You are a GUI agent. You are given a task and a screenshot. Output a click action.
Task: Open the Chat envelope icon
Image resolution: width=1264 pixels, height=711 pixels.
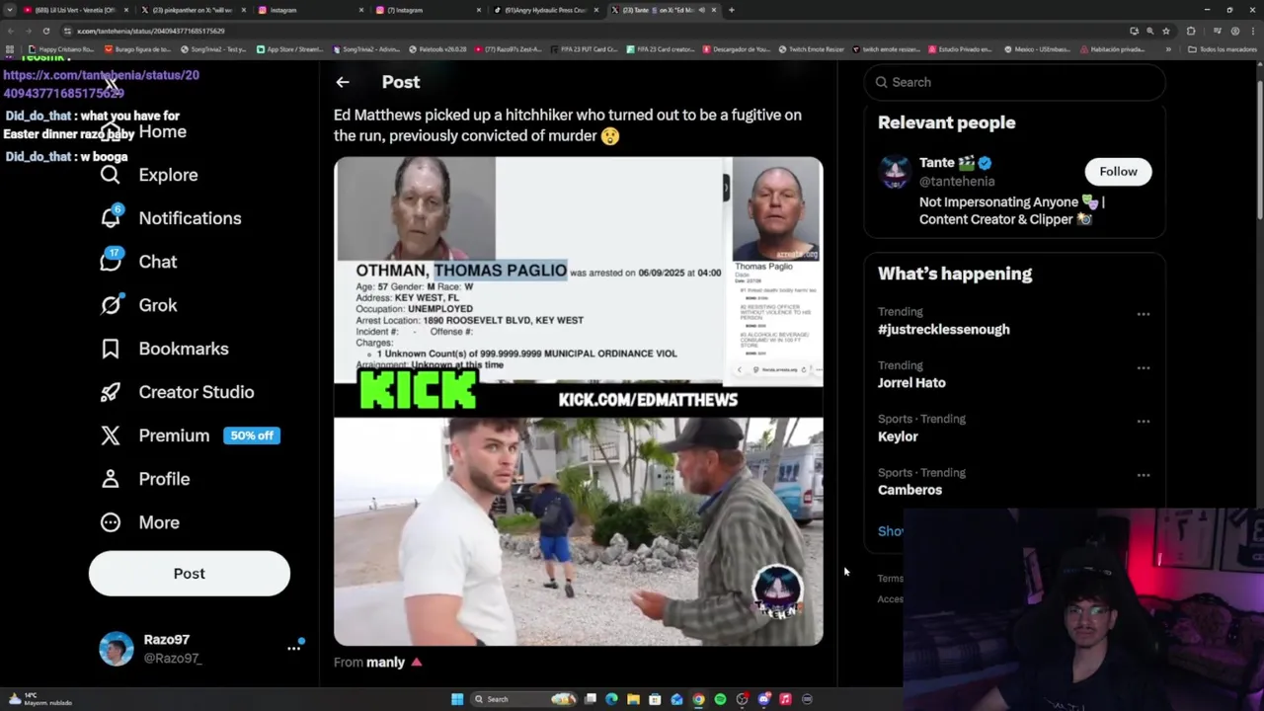[111, 261]
